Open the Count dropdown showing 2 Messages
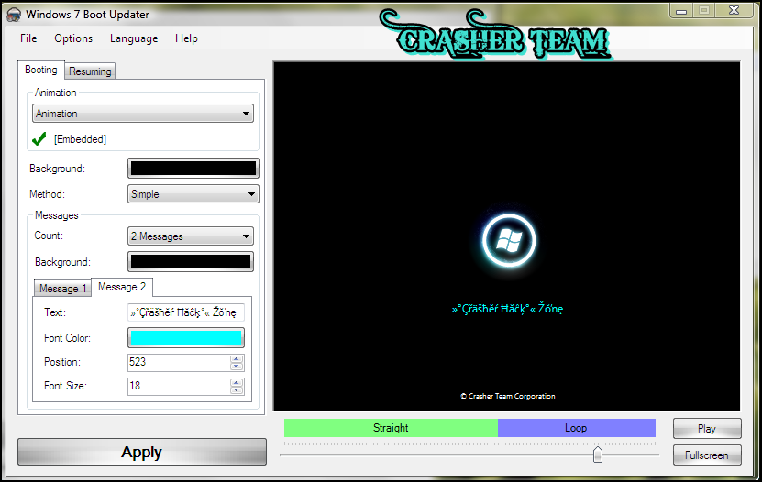Viewport: 762px width, 482px height. point(191,236)
